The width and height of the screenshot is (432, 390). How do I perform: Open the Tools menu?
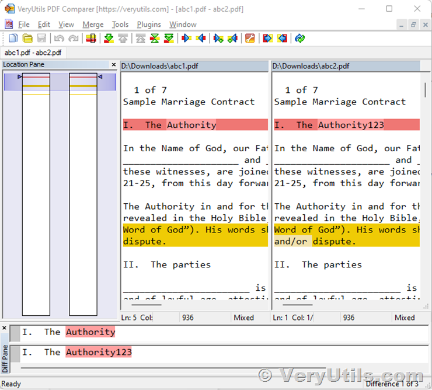(120, 25)
